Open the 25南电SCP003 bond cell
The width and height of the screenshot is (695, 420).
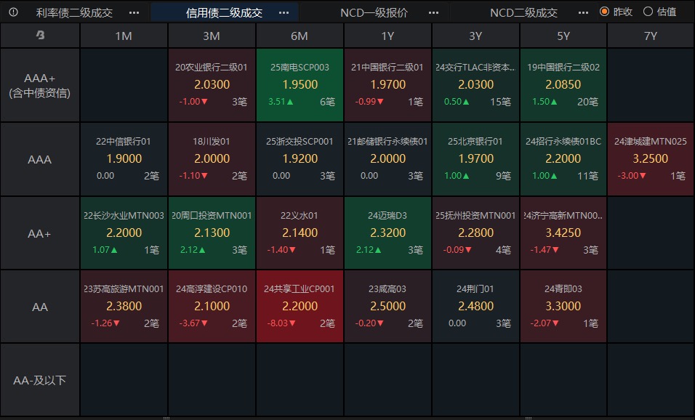(x=300, y=85)
